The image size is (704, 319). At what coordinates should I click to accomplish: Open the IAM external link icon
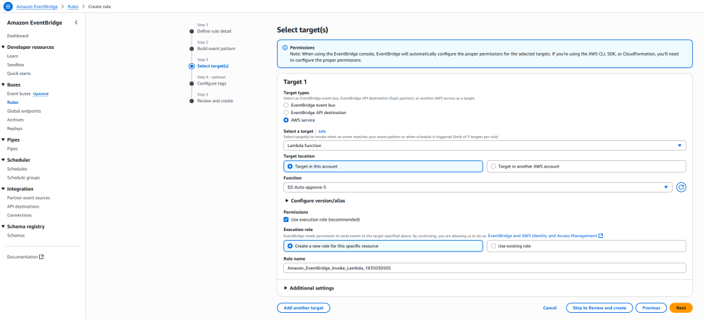[601, 236]
